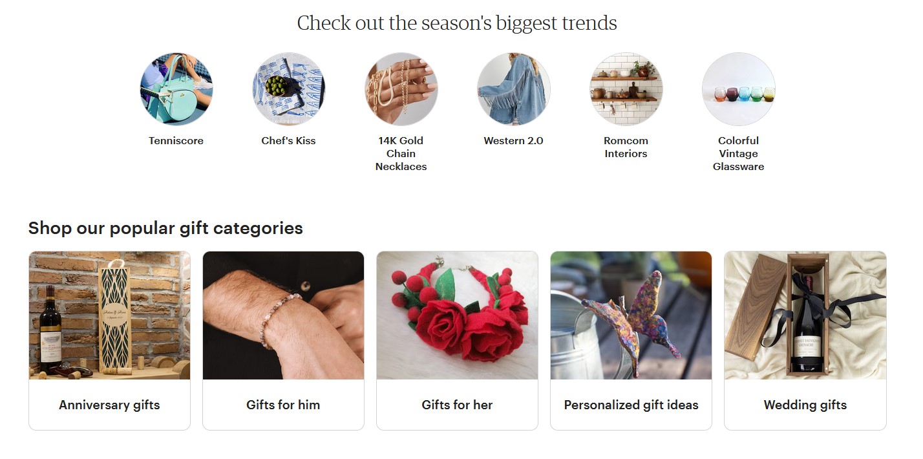Open the Gifts for her red roses photo
Viewport: 923px width, 459px height.
pyautogui.click(x=457, y=315)
